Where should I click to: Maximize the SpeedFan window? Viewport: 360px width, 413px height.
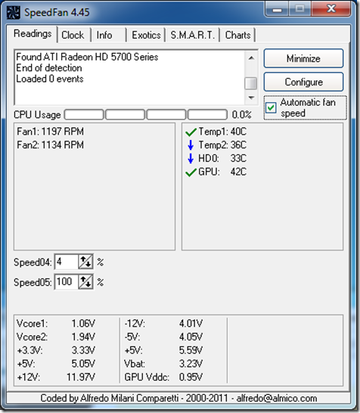(x=300, y=9)
